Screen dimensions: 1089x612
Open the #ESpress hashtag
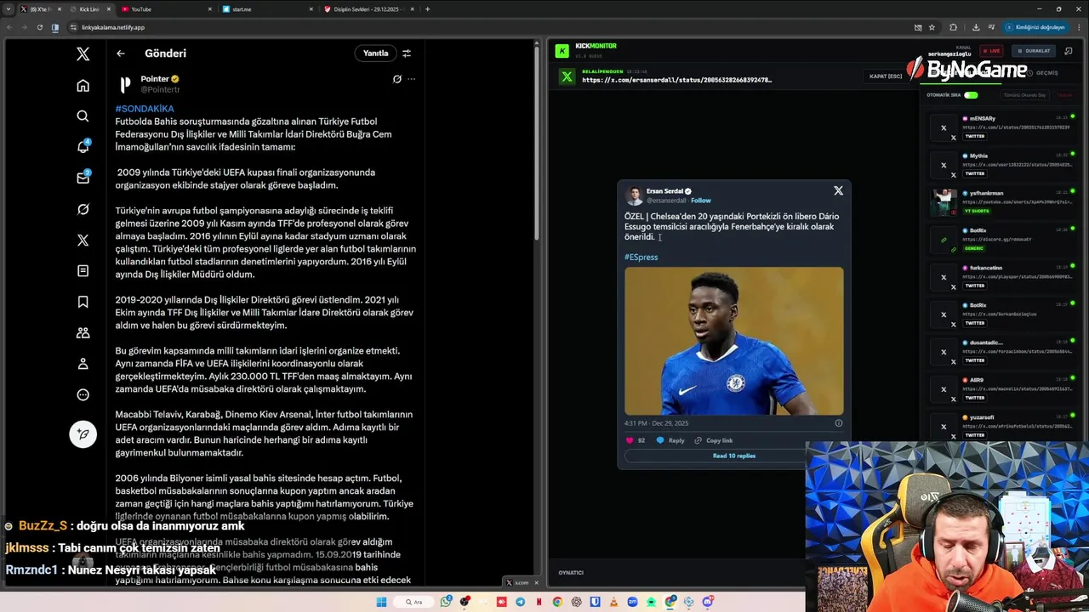click(641, 257)
